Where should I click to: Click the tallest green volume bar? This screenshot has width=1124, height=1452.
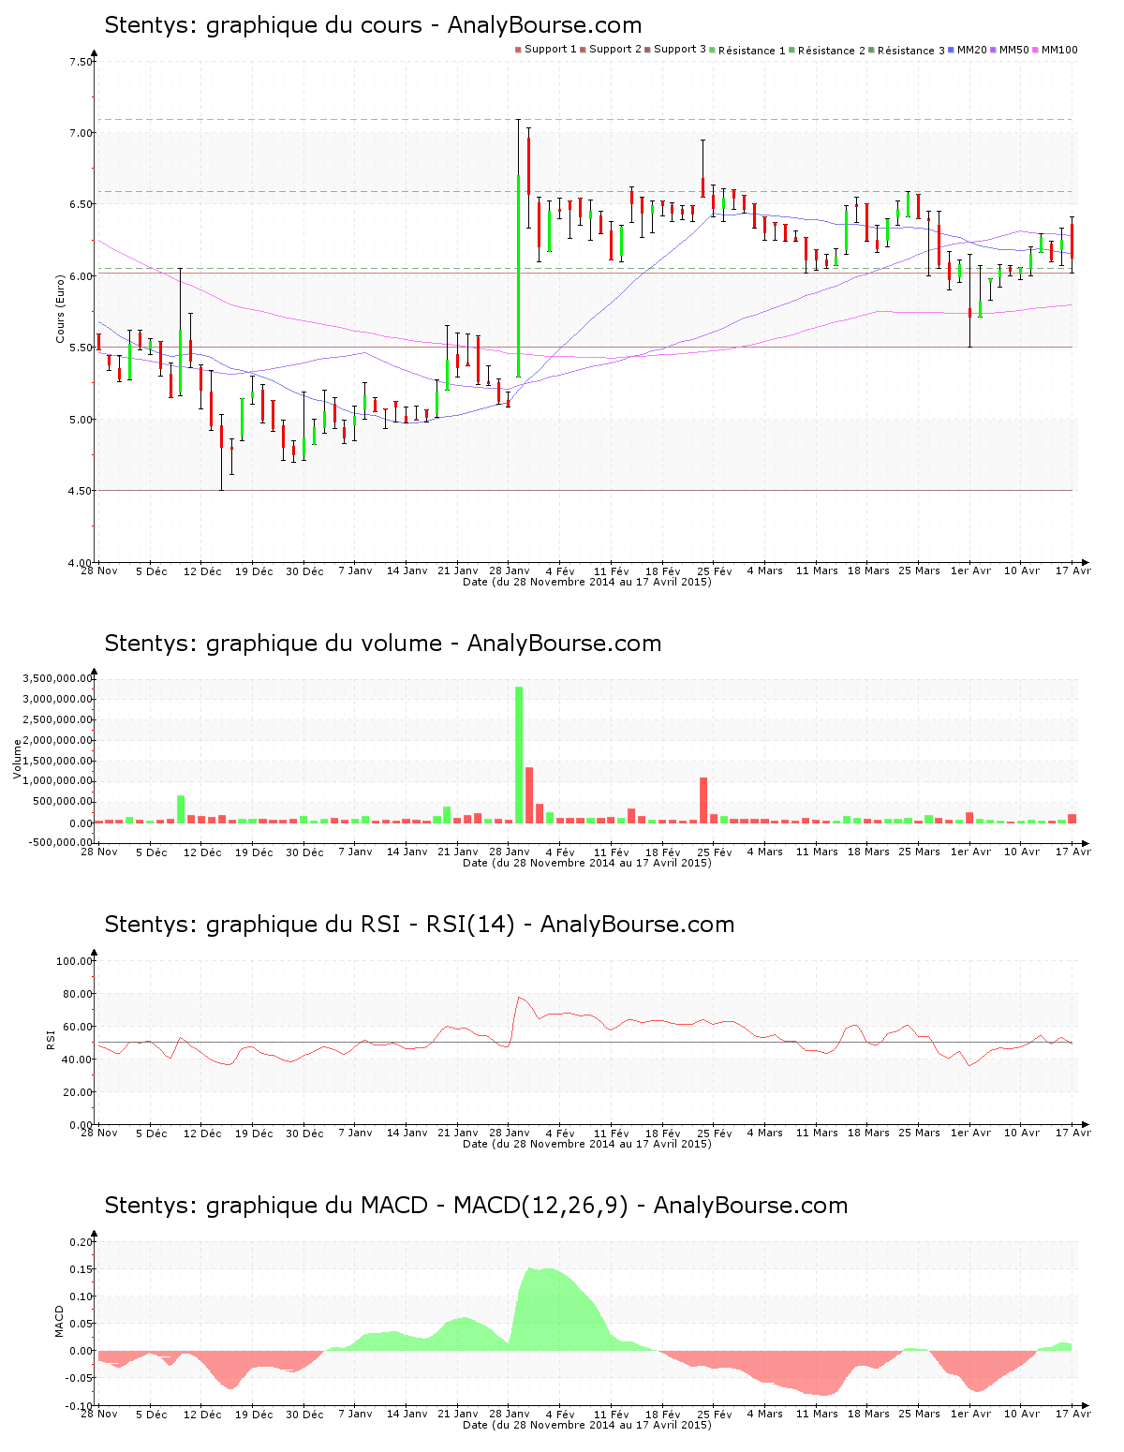click(x=519, y=755)
